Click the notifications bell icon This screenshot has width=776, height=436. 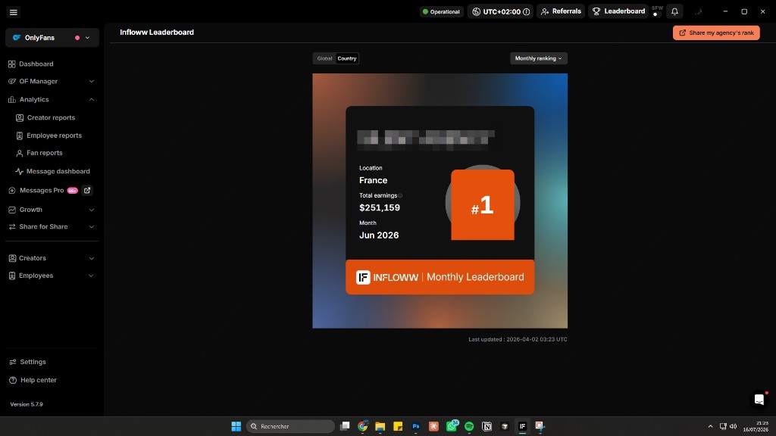click(x=674, y=11)
